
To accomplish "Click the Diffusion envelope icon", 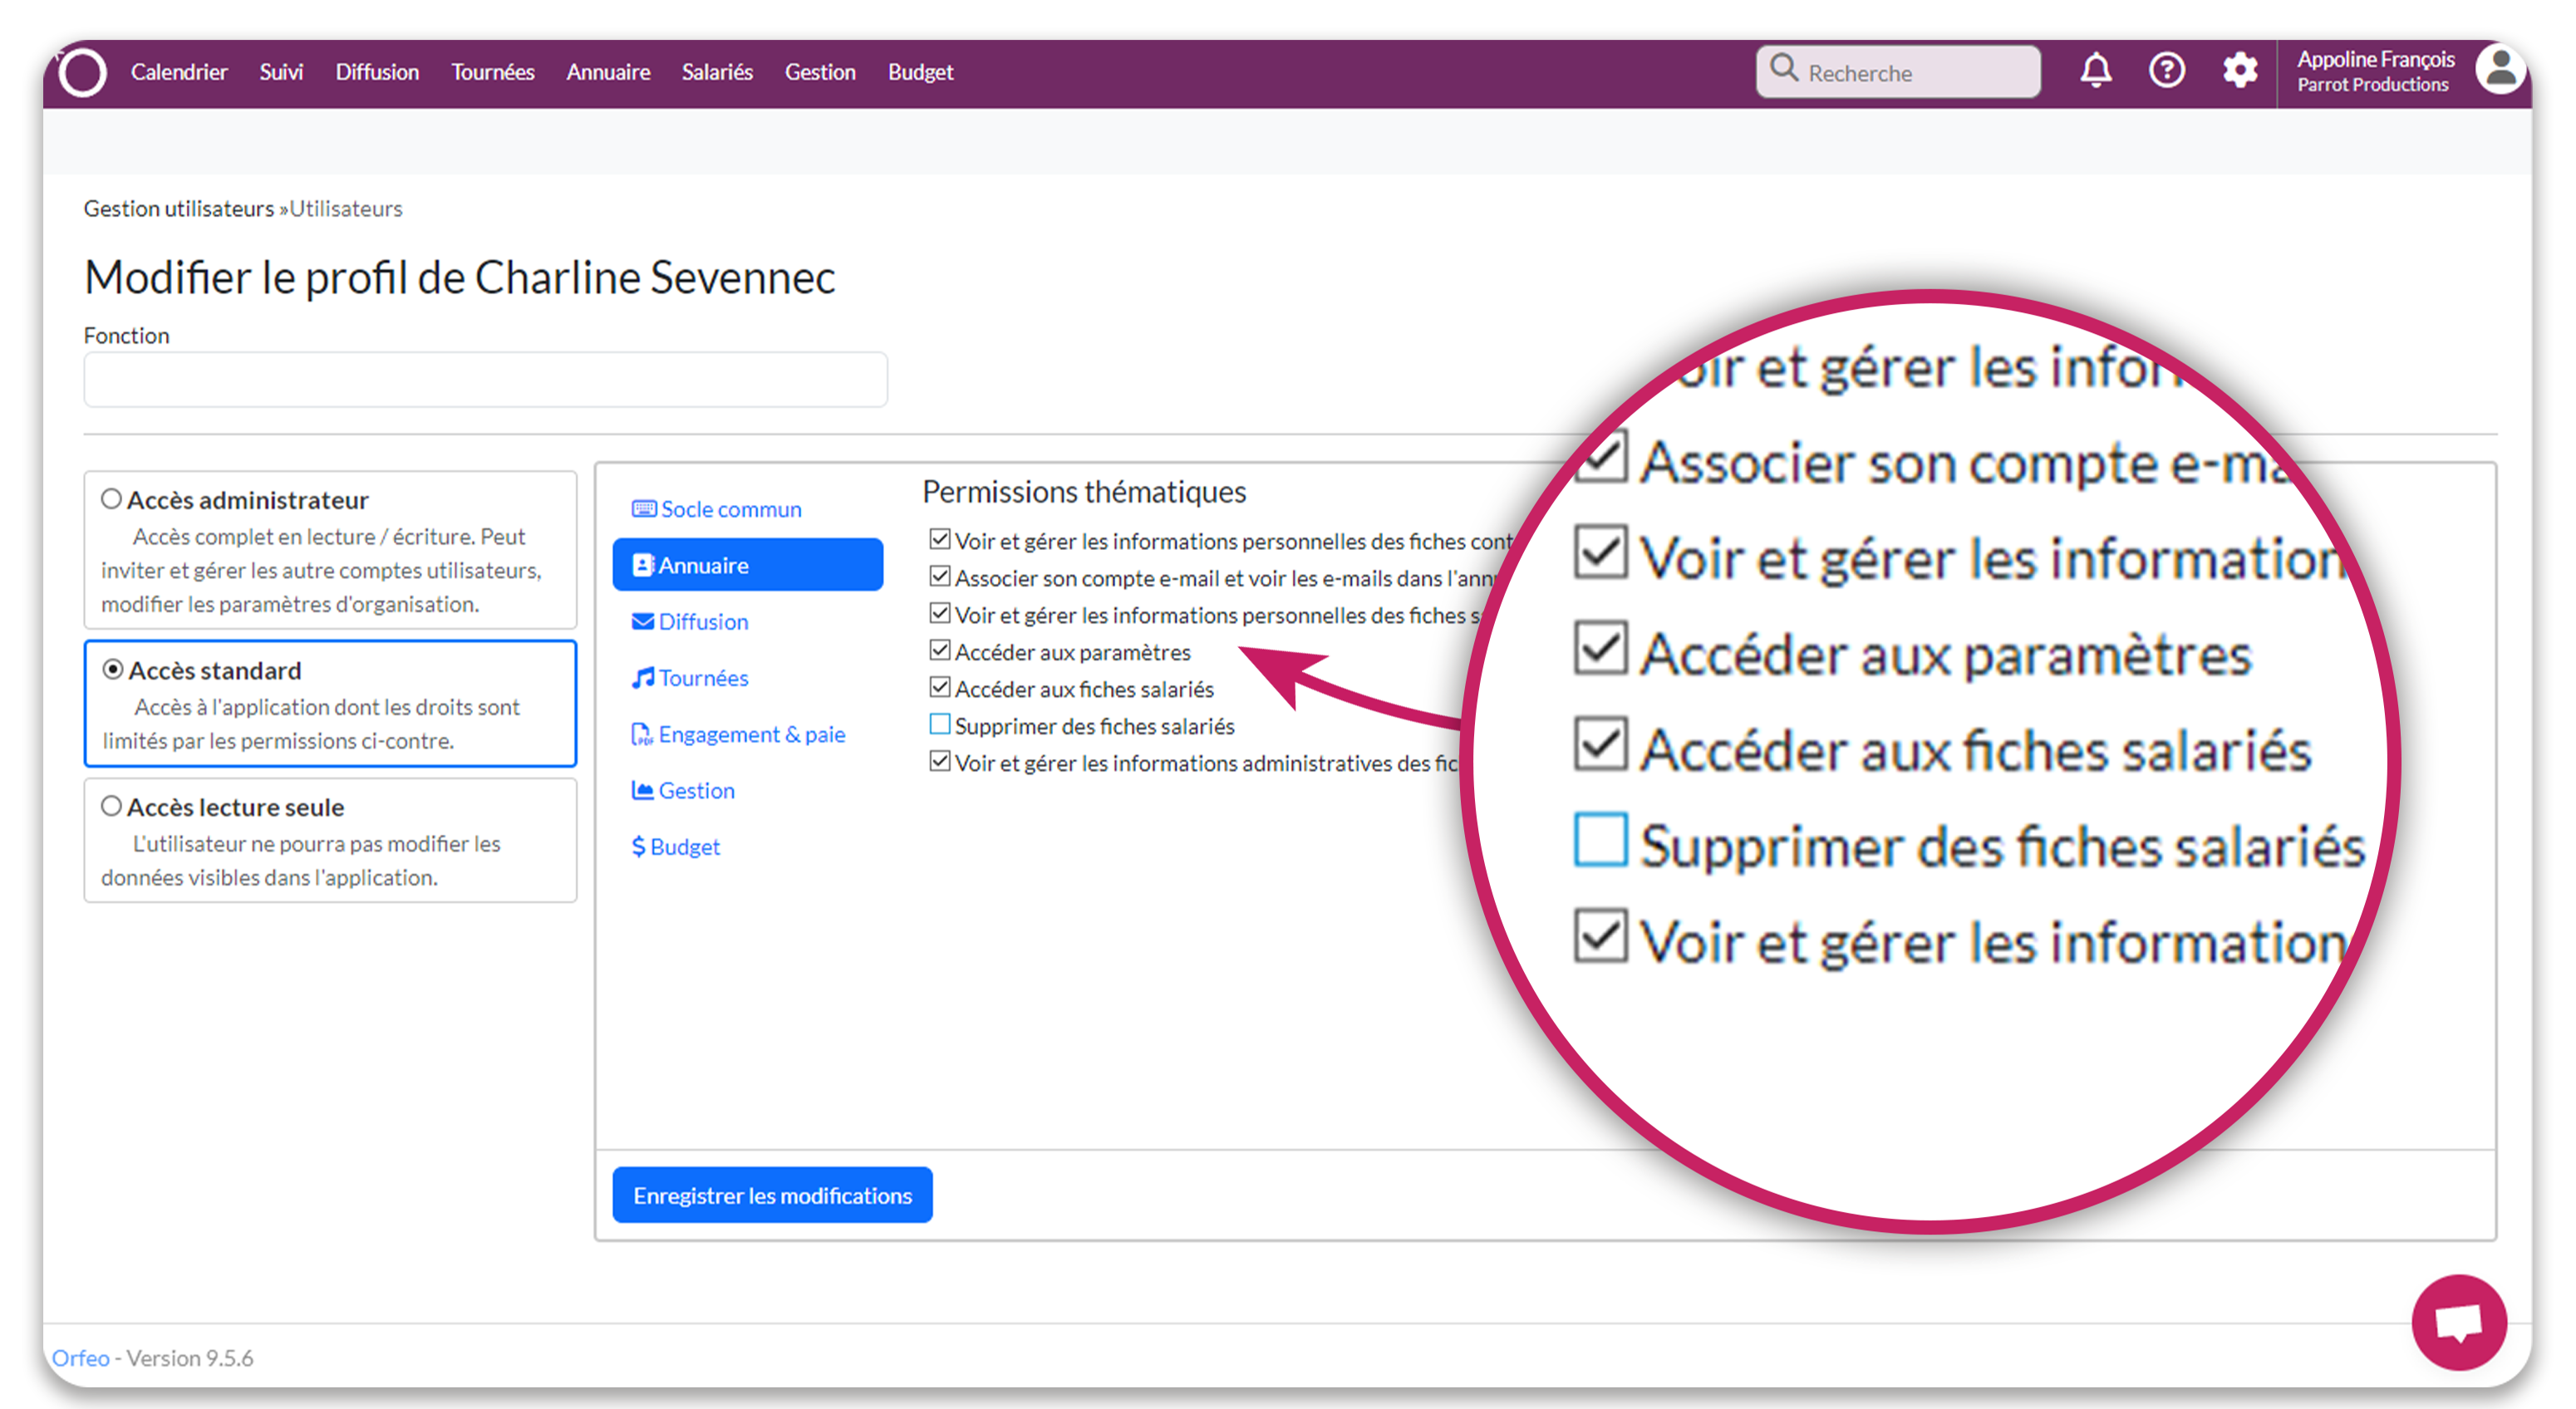I will 643,621.
